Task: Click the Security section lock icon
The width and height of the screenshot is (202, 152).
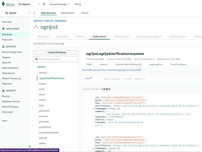Action: tap(4, 91)
